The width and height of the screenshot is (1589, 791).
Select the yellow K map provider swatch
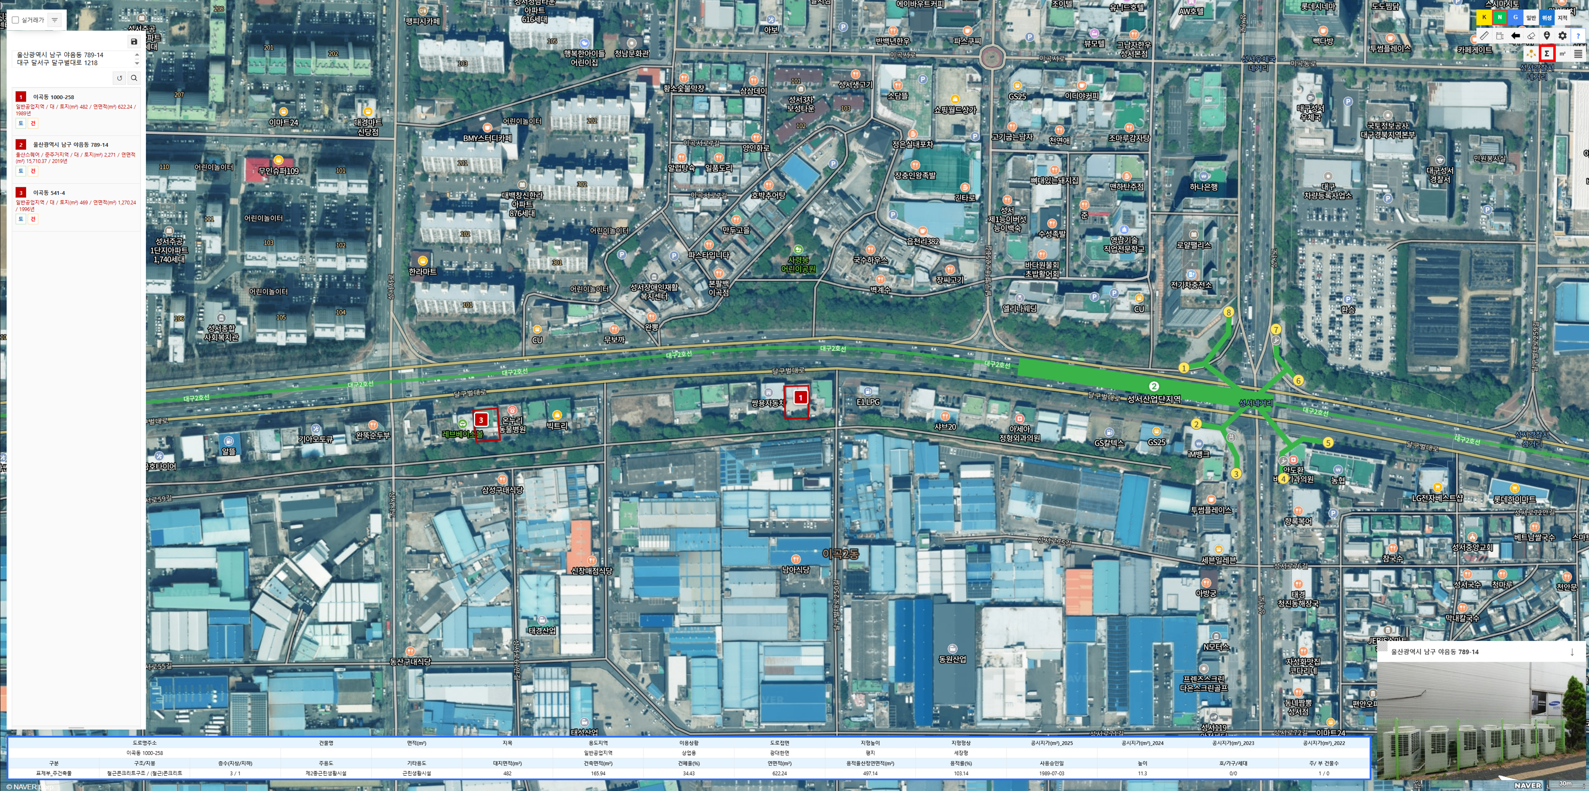coord(1484,18)
